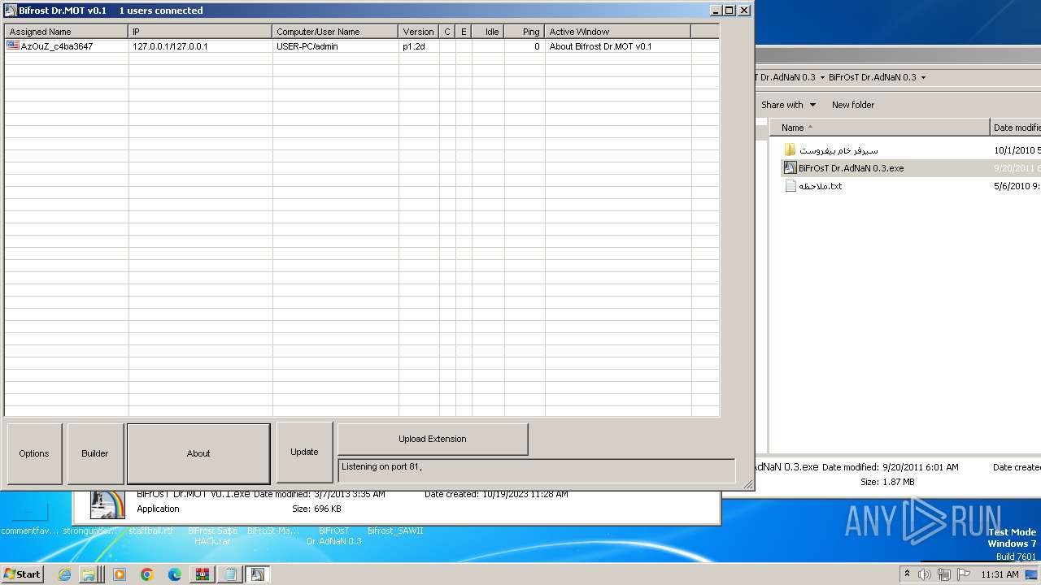Sort by the Version column header

418,32
